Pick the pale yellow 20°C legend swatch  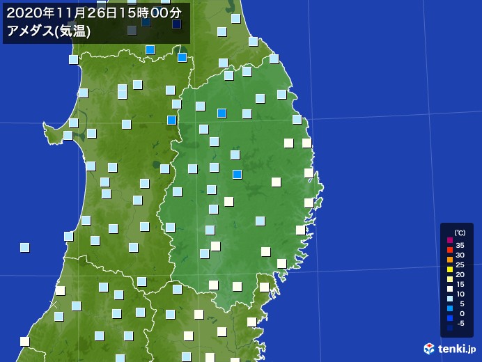450,279
